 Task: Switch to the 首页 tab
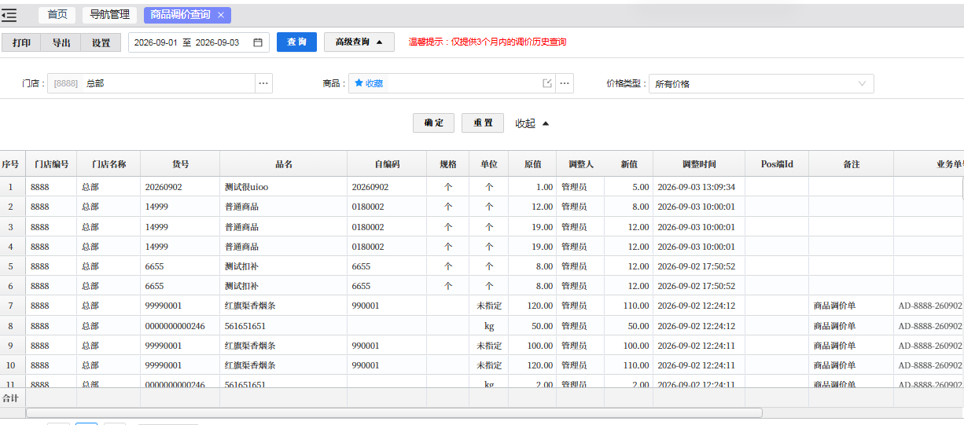pos(57,15)
